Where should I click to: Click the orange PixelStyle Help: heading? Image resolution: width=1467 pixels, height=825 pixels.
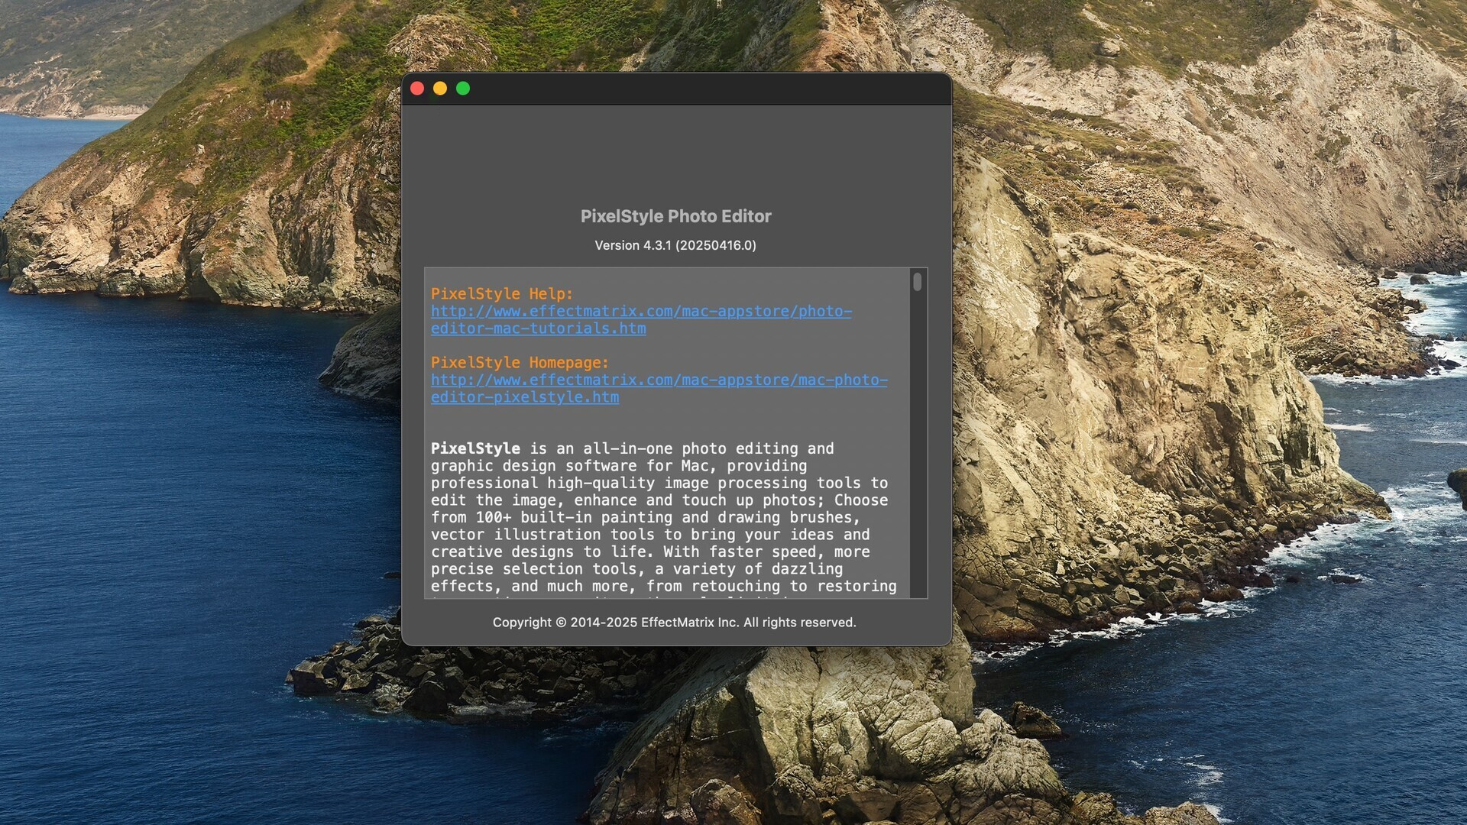coord(503,293)
